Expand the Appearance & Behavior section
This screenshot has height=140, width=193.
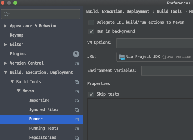(5, 26)
